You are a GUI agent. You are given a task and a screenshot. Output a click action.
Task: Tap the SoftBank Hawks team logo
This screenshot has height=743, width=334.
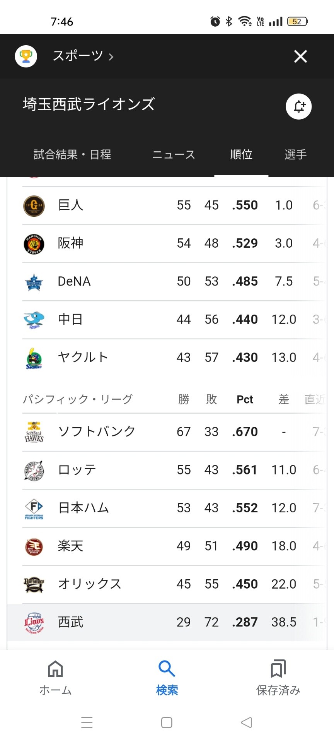34,432
